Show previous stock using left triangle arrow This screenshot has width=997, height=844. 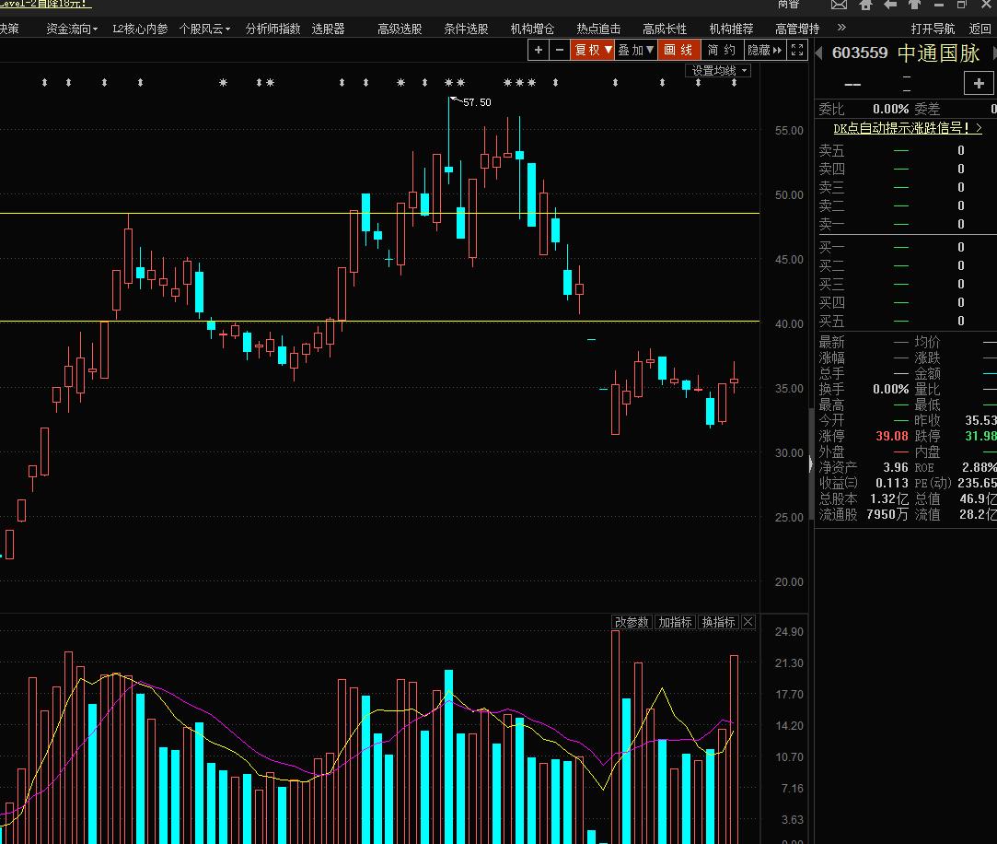tap(818, 53)
